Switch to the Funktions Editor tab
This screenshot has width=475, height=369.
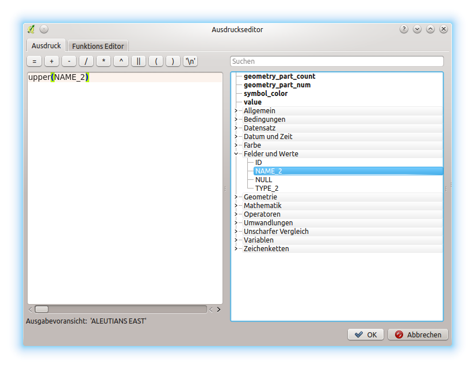click(98, 46)
